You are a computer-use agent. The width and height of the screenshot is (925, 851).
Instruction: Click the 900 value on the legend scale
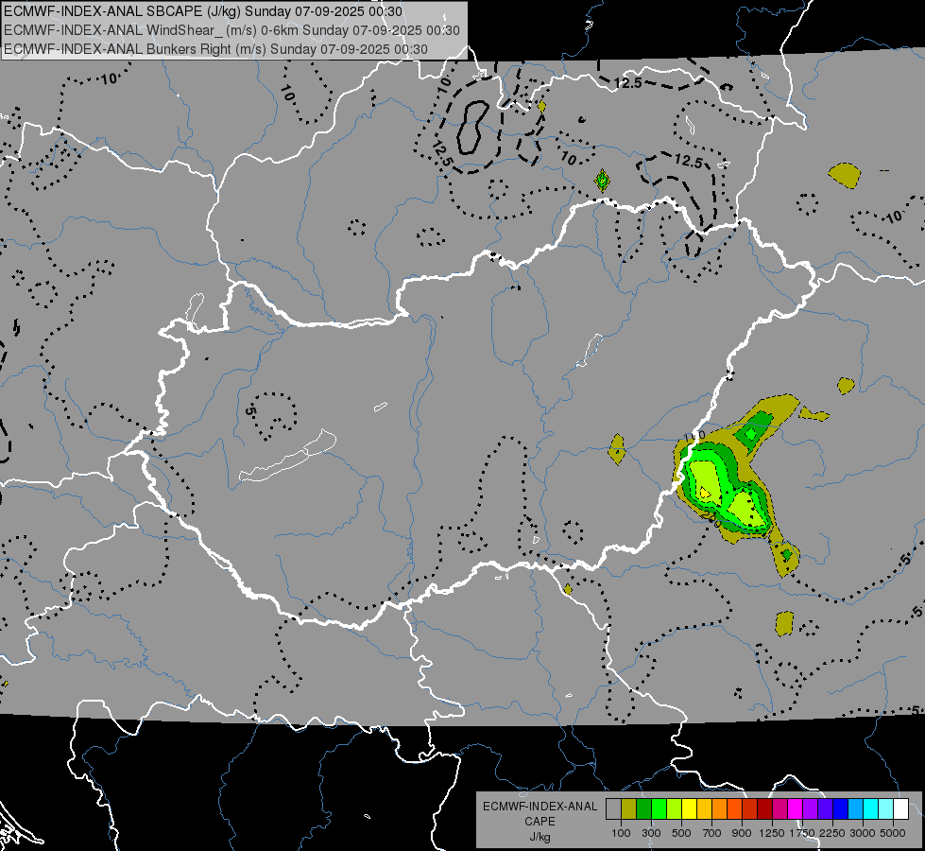tap(742, 833)
